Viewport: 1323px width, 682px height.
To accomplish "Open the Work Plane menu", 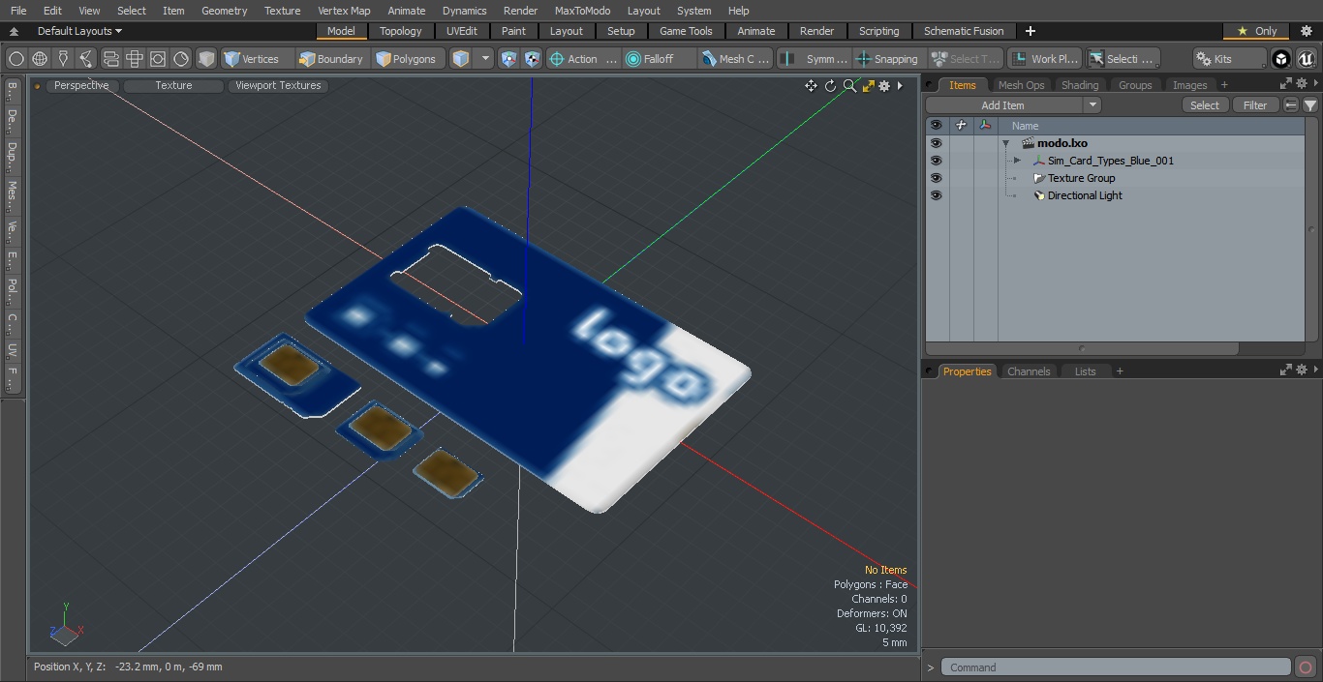I will point(1044,59).
